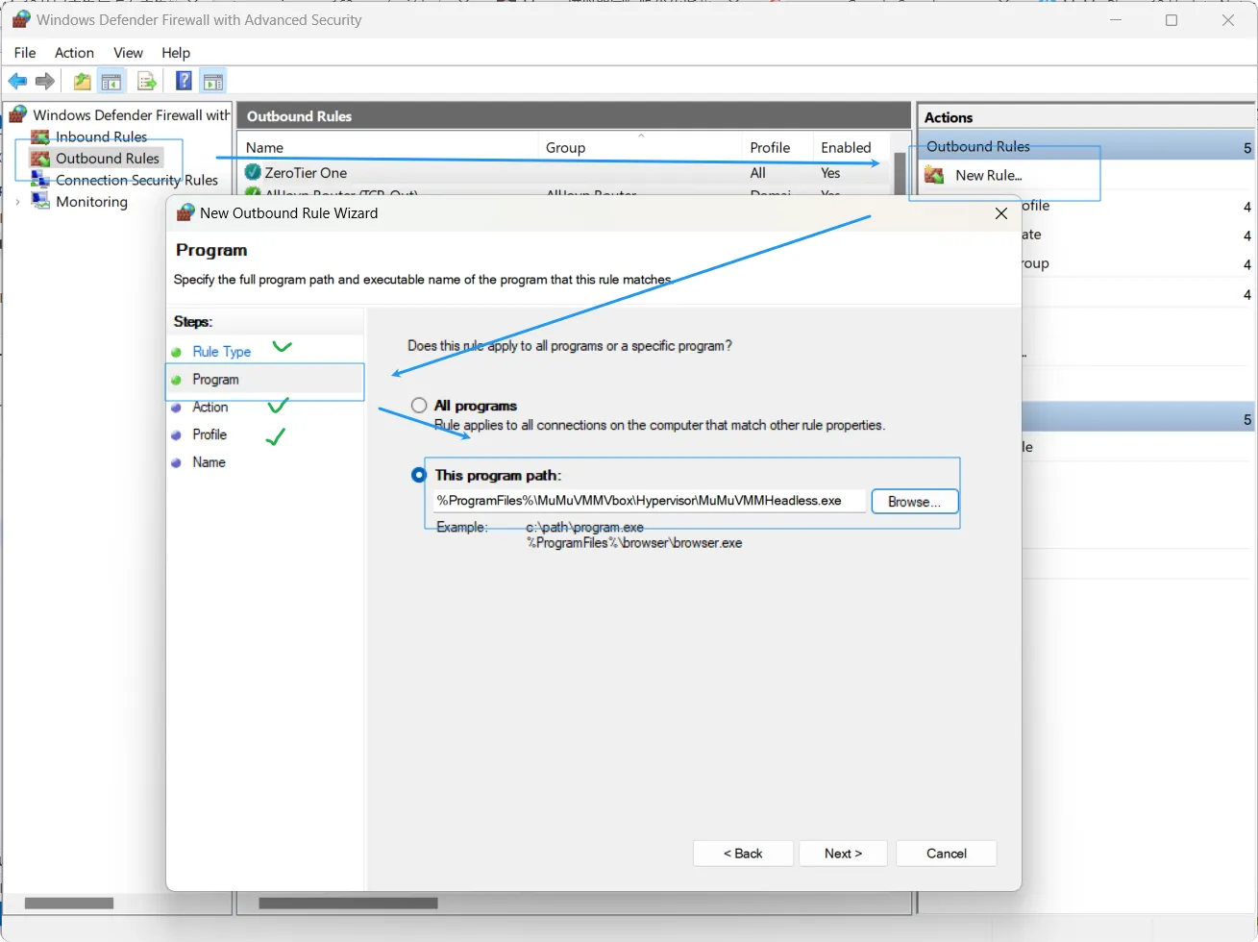The image size is (1258, 942).
Task: Select Inbound Rules in the console tree
Action: click(101, 136)
